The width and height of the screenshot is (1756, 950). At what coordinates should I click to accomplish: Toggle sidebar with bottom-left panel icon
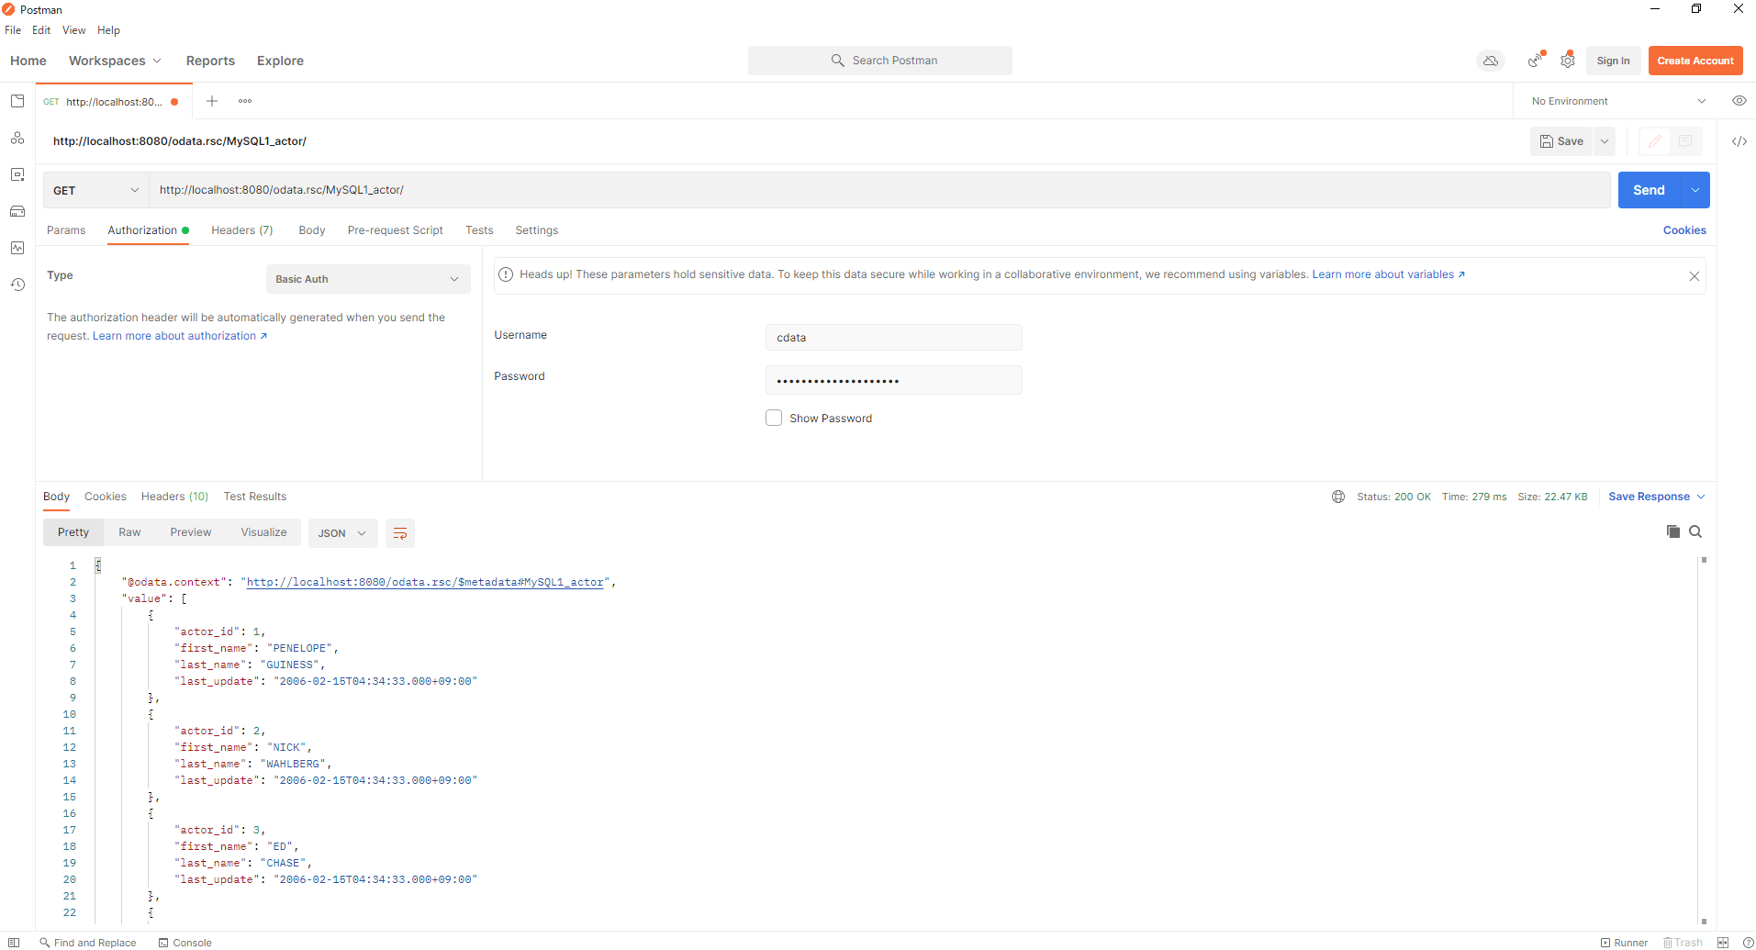14,943
